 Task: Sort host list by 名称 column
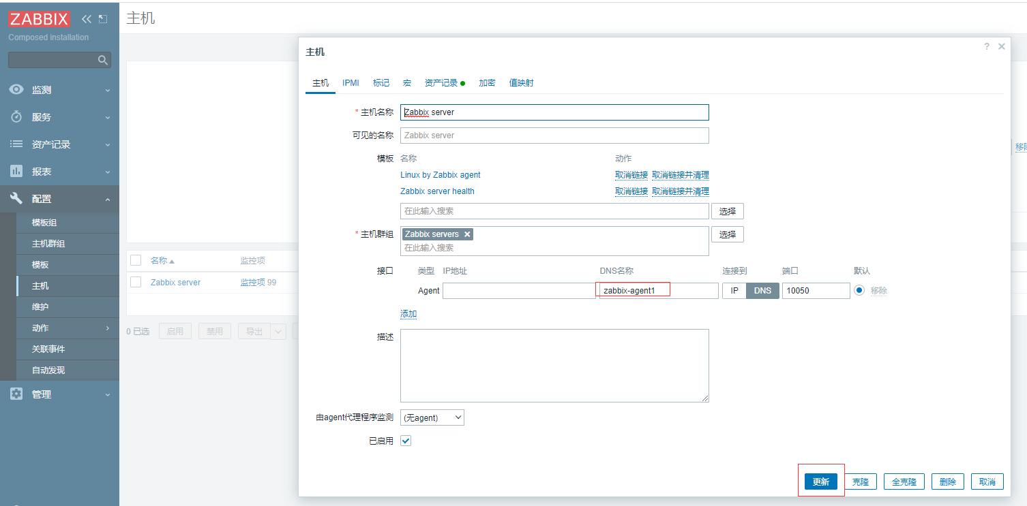point(162,261)
